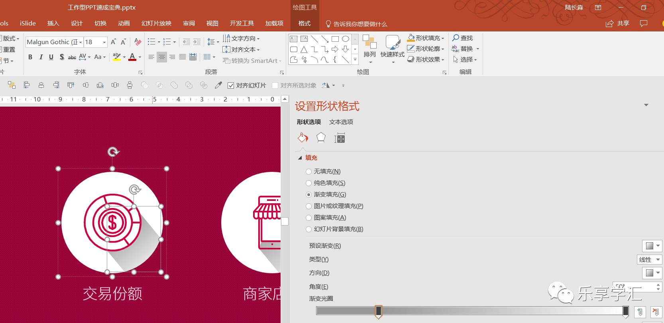The image size is (664, 323).
Task: Open 形状效果 shape effects dropdown
Action: (x=426, y=59)
